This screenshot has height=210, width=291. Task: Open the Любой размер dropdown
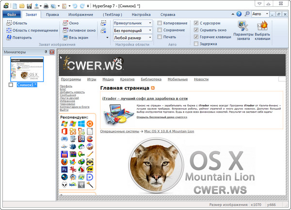pyautogui.click(x=133, y=38)
